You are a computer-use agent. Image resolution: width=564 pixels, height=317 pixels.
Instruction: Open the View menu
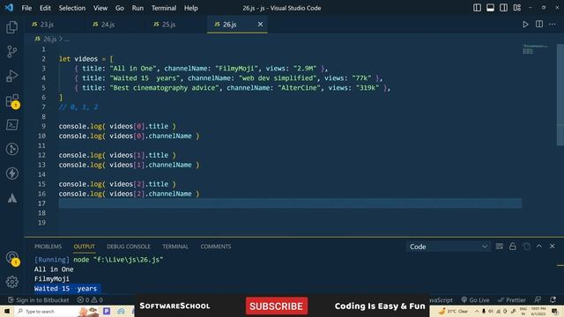100,8
